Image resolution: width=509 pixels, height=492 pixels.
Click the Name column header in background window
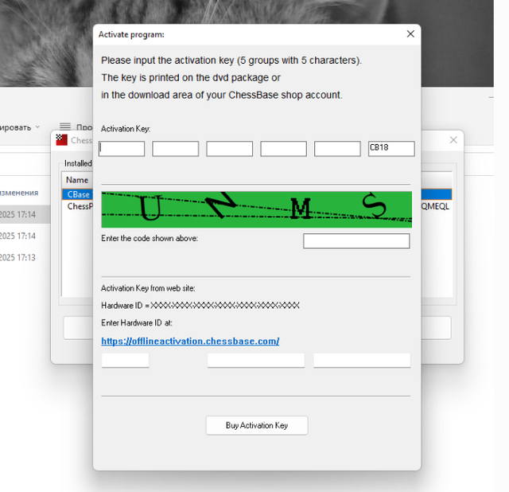click(77, 180)
